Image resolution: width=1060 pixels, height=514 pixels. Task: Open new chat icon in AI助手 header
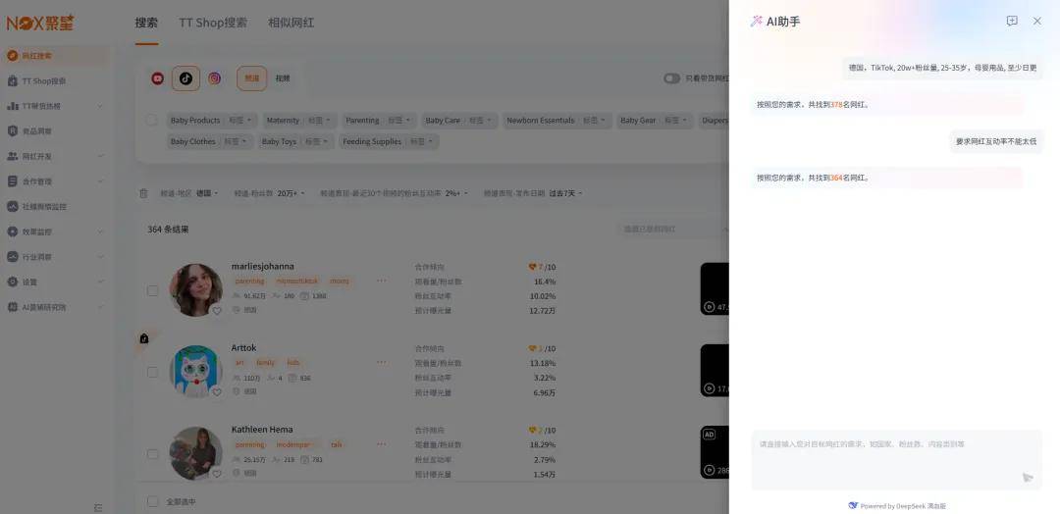1012,21
